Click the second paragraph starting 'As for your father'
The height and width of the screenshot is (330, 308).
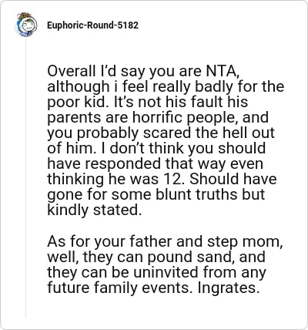pos(165,264)
